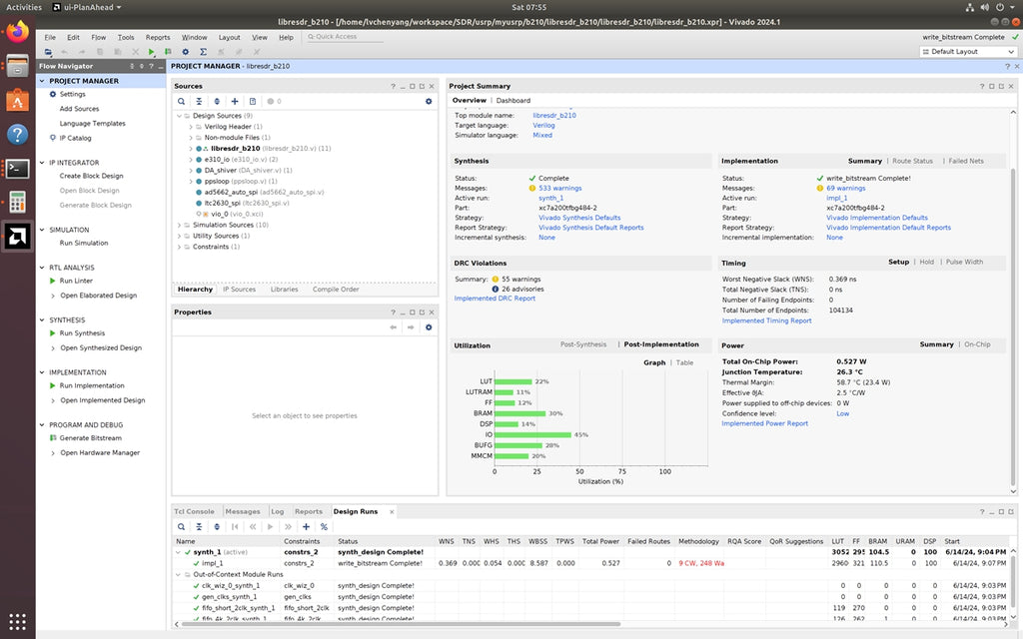Show On-Chip power view
This screenshot has height=639, width=1023.
click(977, 344)
